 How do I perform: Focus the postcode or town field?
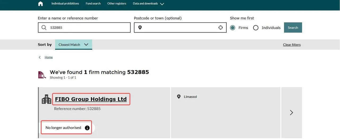180,27
